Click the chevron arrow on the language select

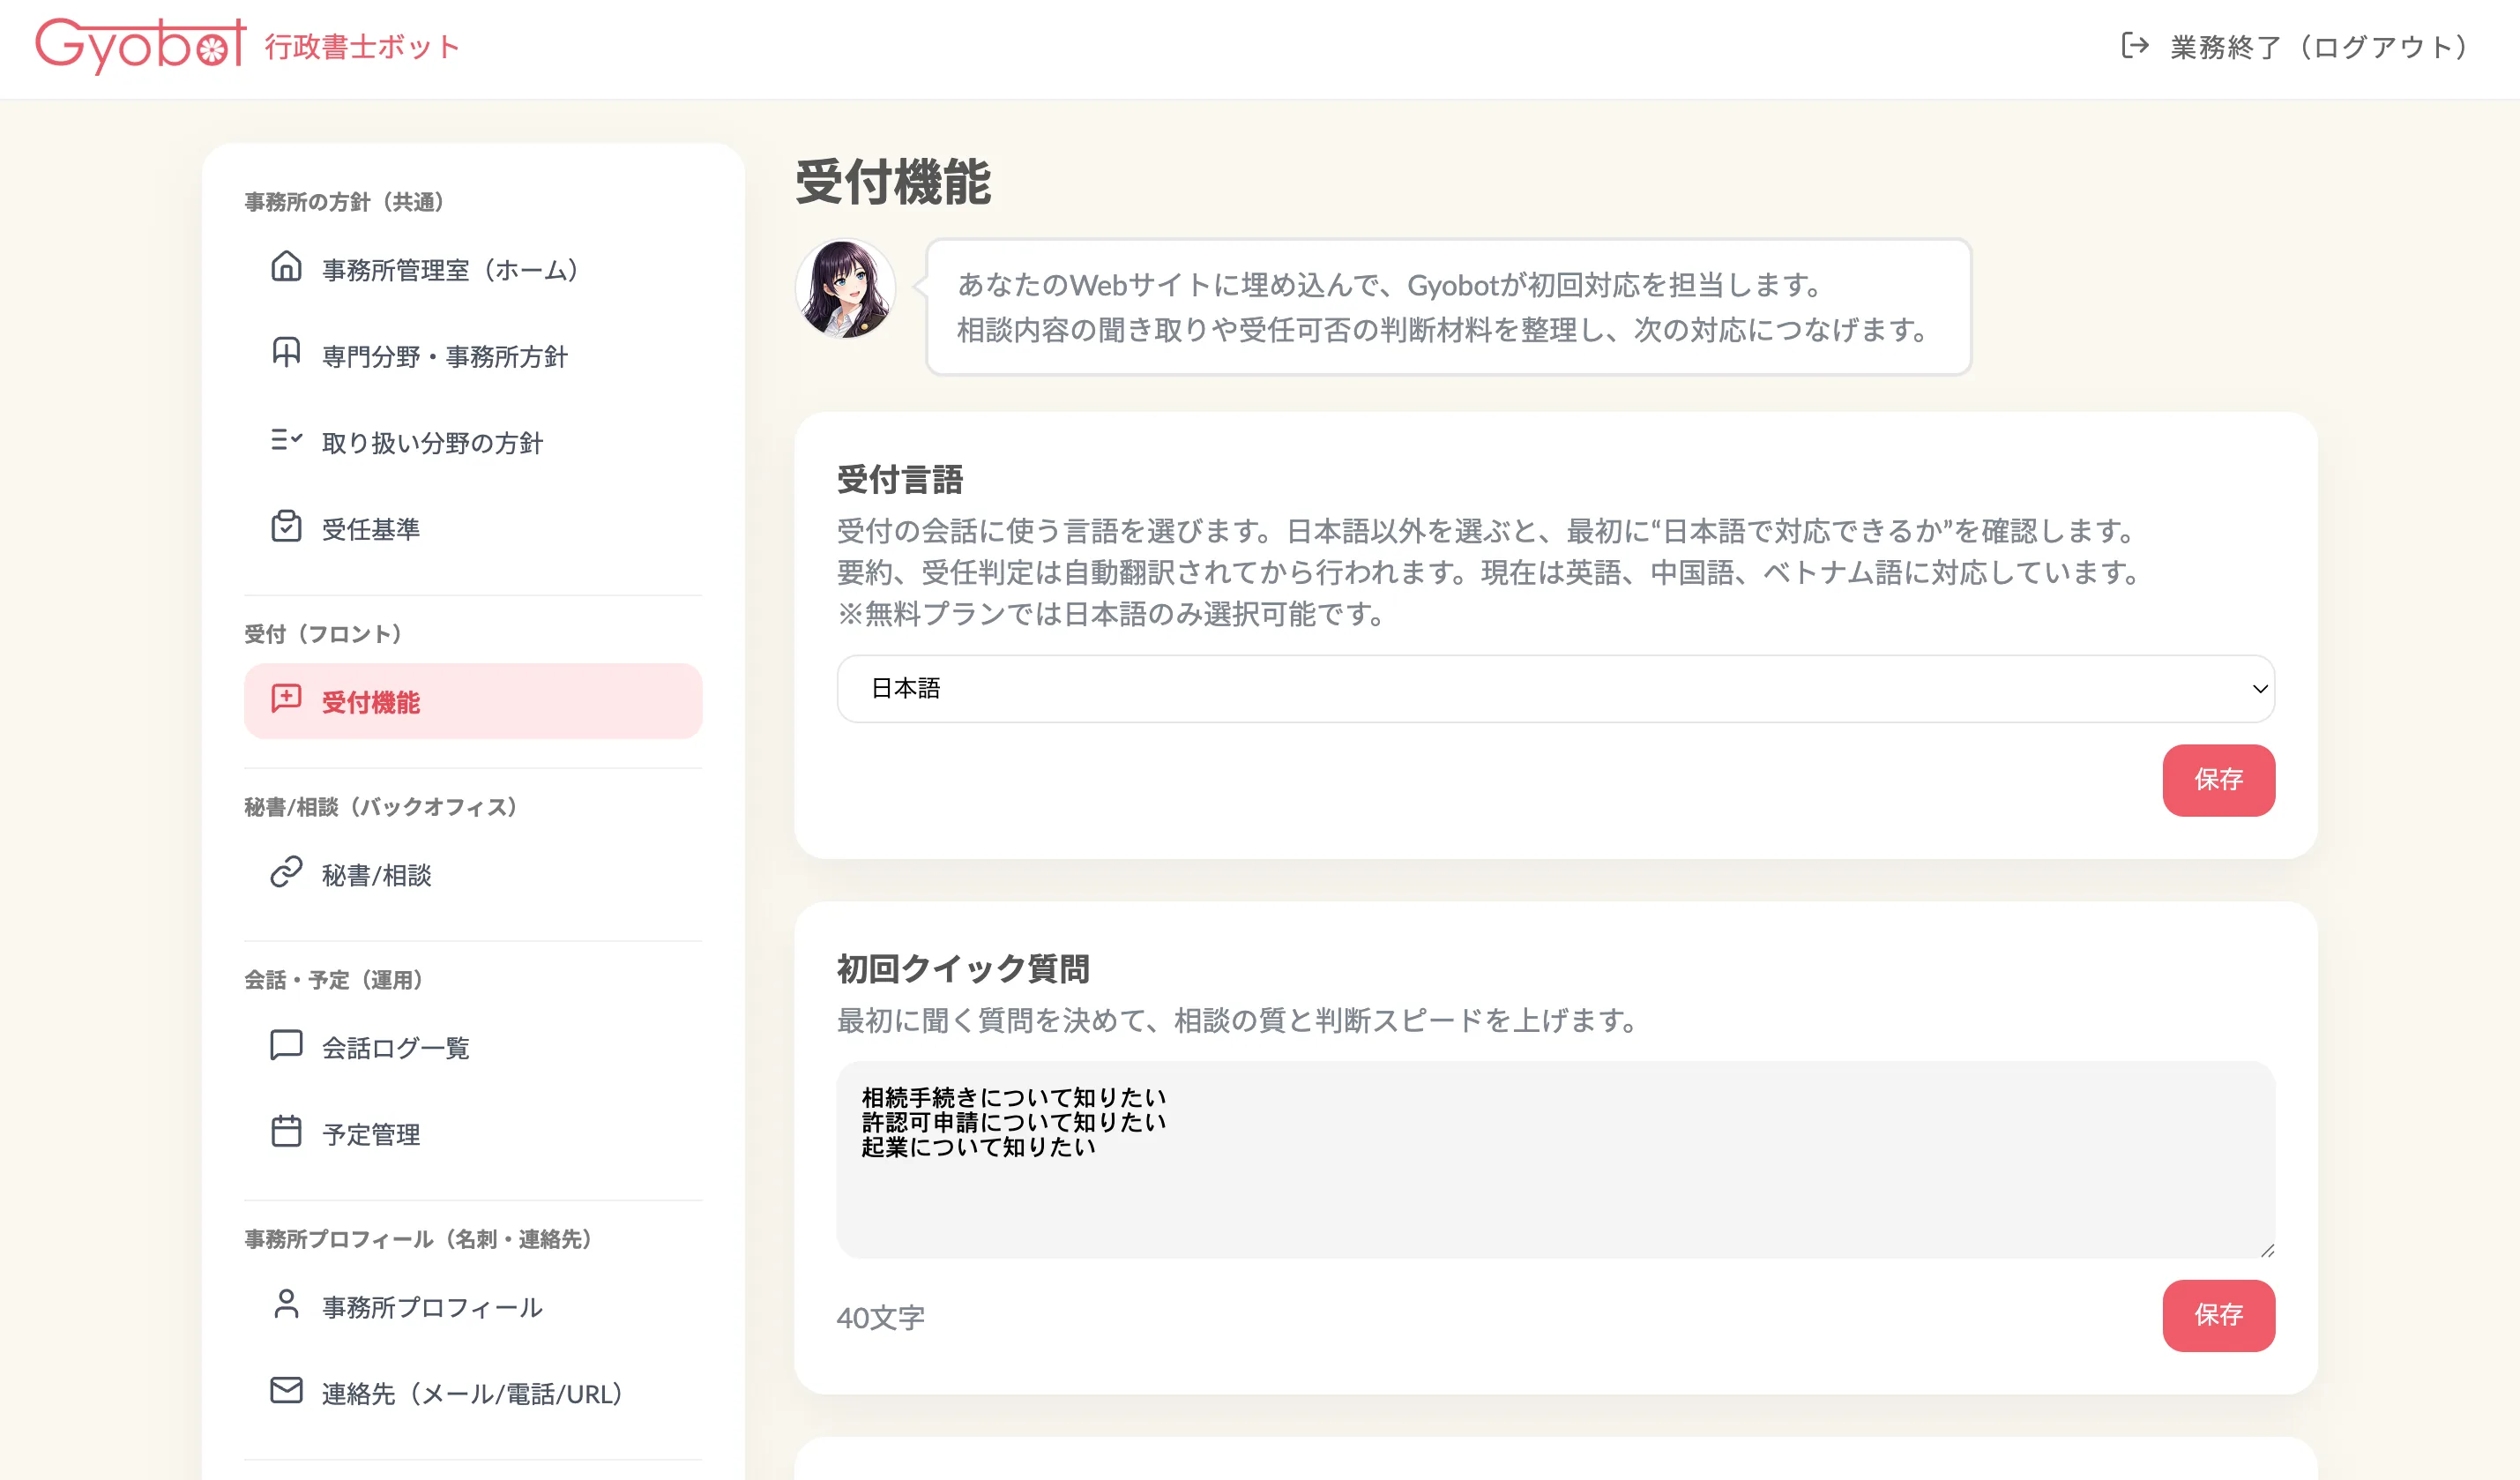click(2259, 689)
